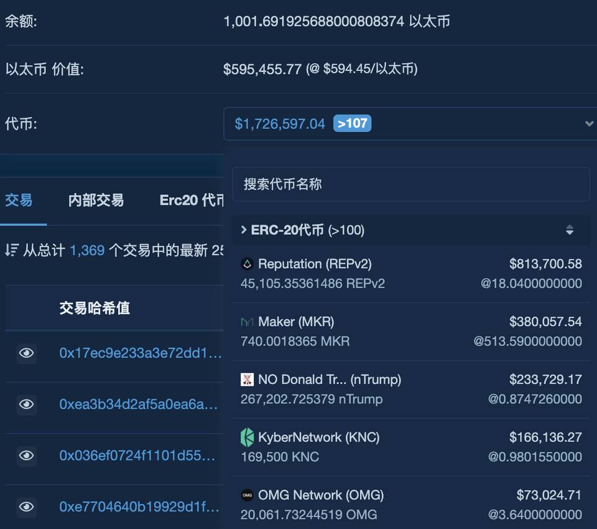Select the Reputation (REPv2) token icon
The height and width of the screenshot is (529, 597).
click(247, 264)
